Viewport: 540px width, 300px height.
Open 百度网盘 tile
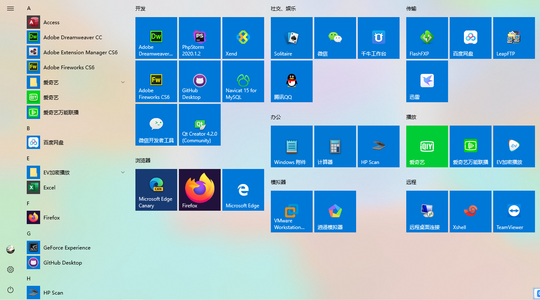pyautogui.click(x=471, y=38)
